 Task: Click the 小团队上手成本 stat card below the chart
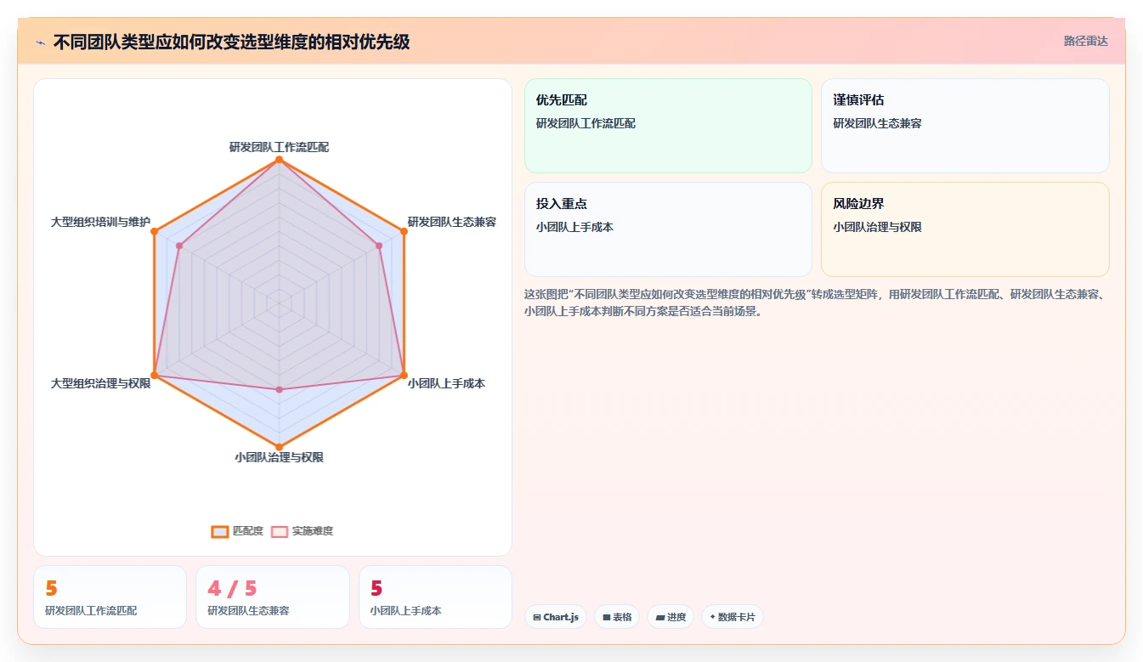pyautogui.click(x=435, y=597)
